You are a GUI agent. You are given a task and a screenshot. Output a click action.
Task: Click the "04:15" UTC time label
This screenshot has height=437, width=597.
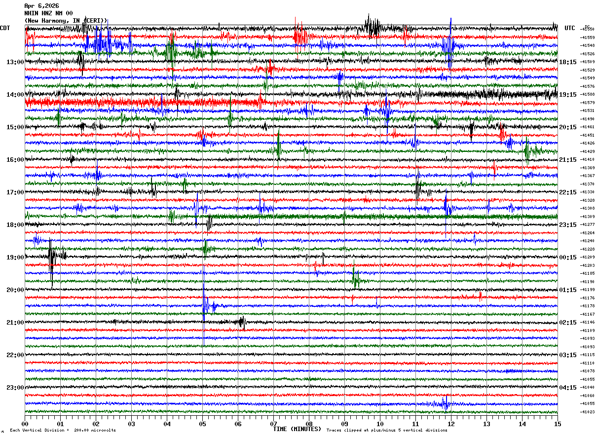coord(568,388)
